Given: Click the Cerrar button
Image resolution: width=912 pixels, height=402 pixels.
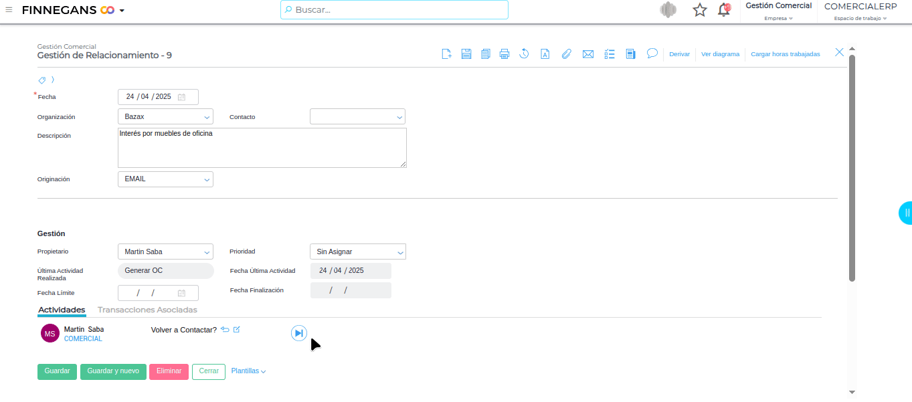Looking at the screenshot, I should (209, 371).
